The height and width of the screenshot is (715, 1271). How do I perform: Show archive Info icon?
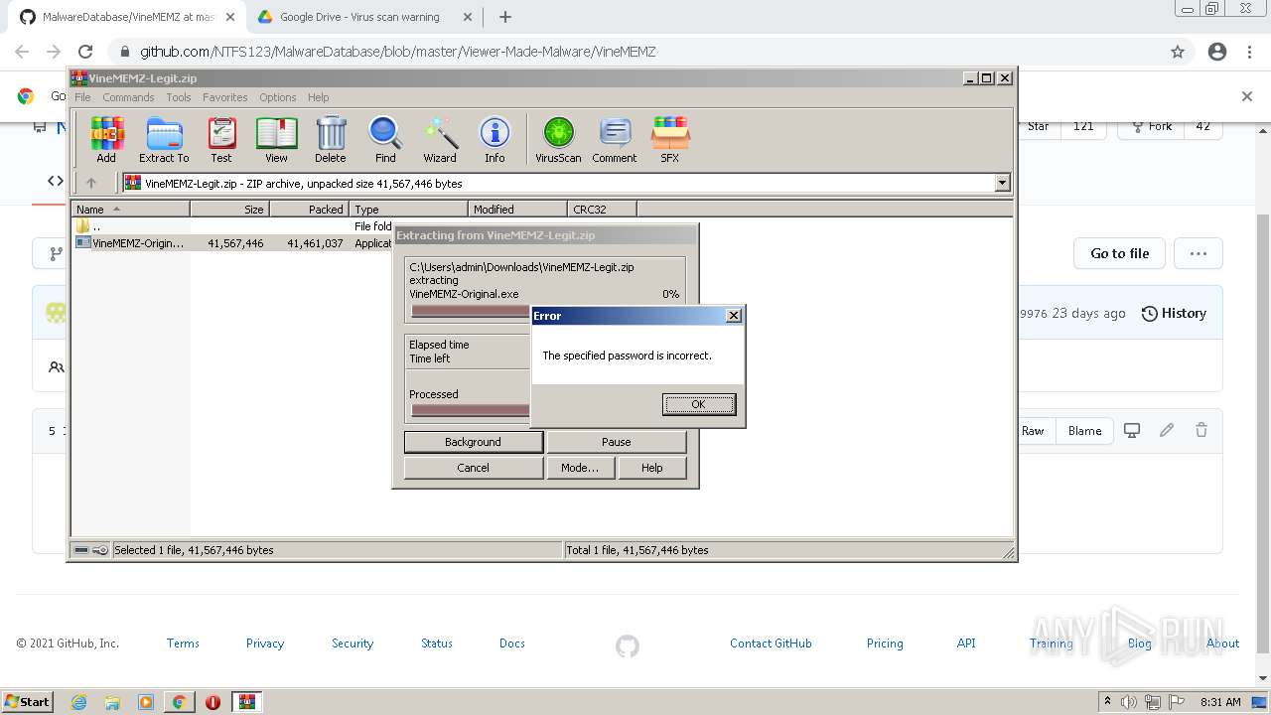(x=494, y=139)
